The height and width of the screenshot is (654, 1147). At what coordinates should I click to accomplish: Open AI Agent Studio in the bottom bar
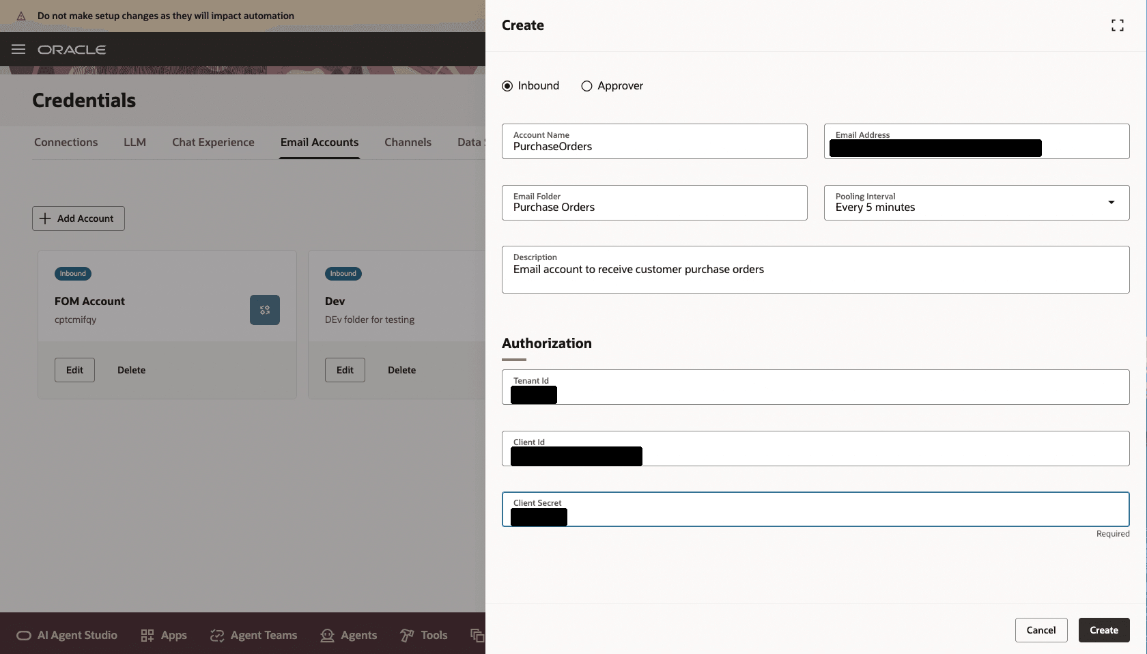(67, 635)
